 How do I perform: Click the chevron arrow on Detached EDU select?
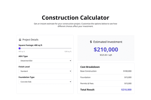70,61
